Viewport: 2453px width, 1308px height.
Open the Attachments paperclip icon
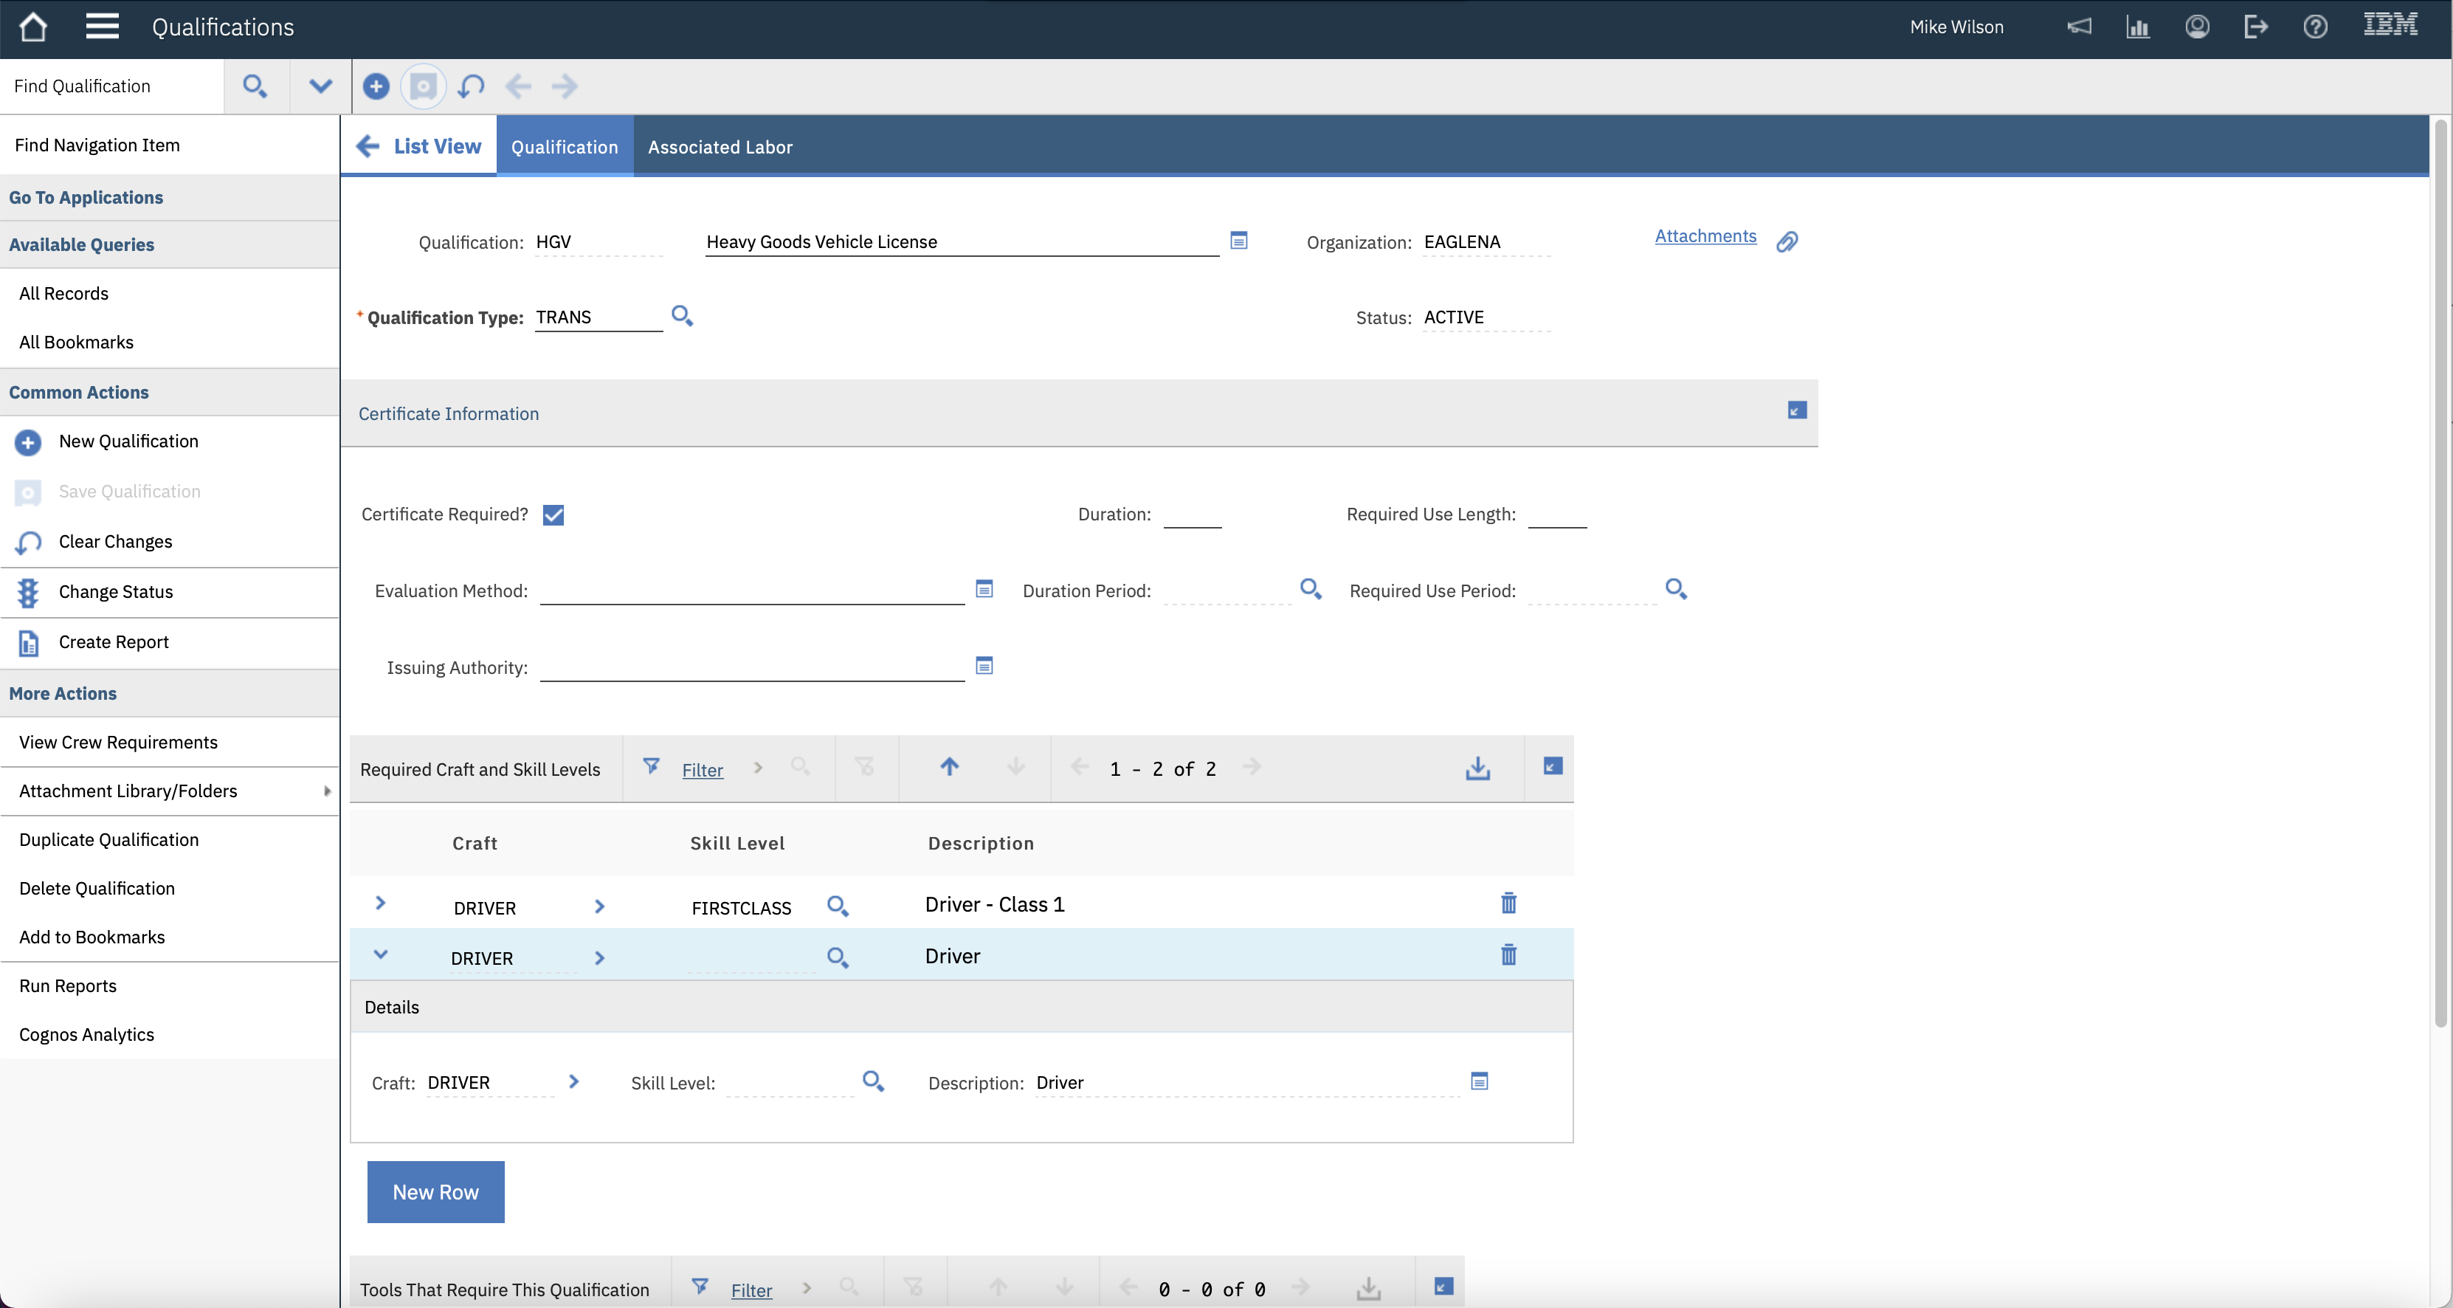pyautogui.click(x=1787, y=242)
